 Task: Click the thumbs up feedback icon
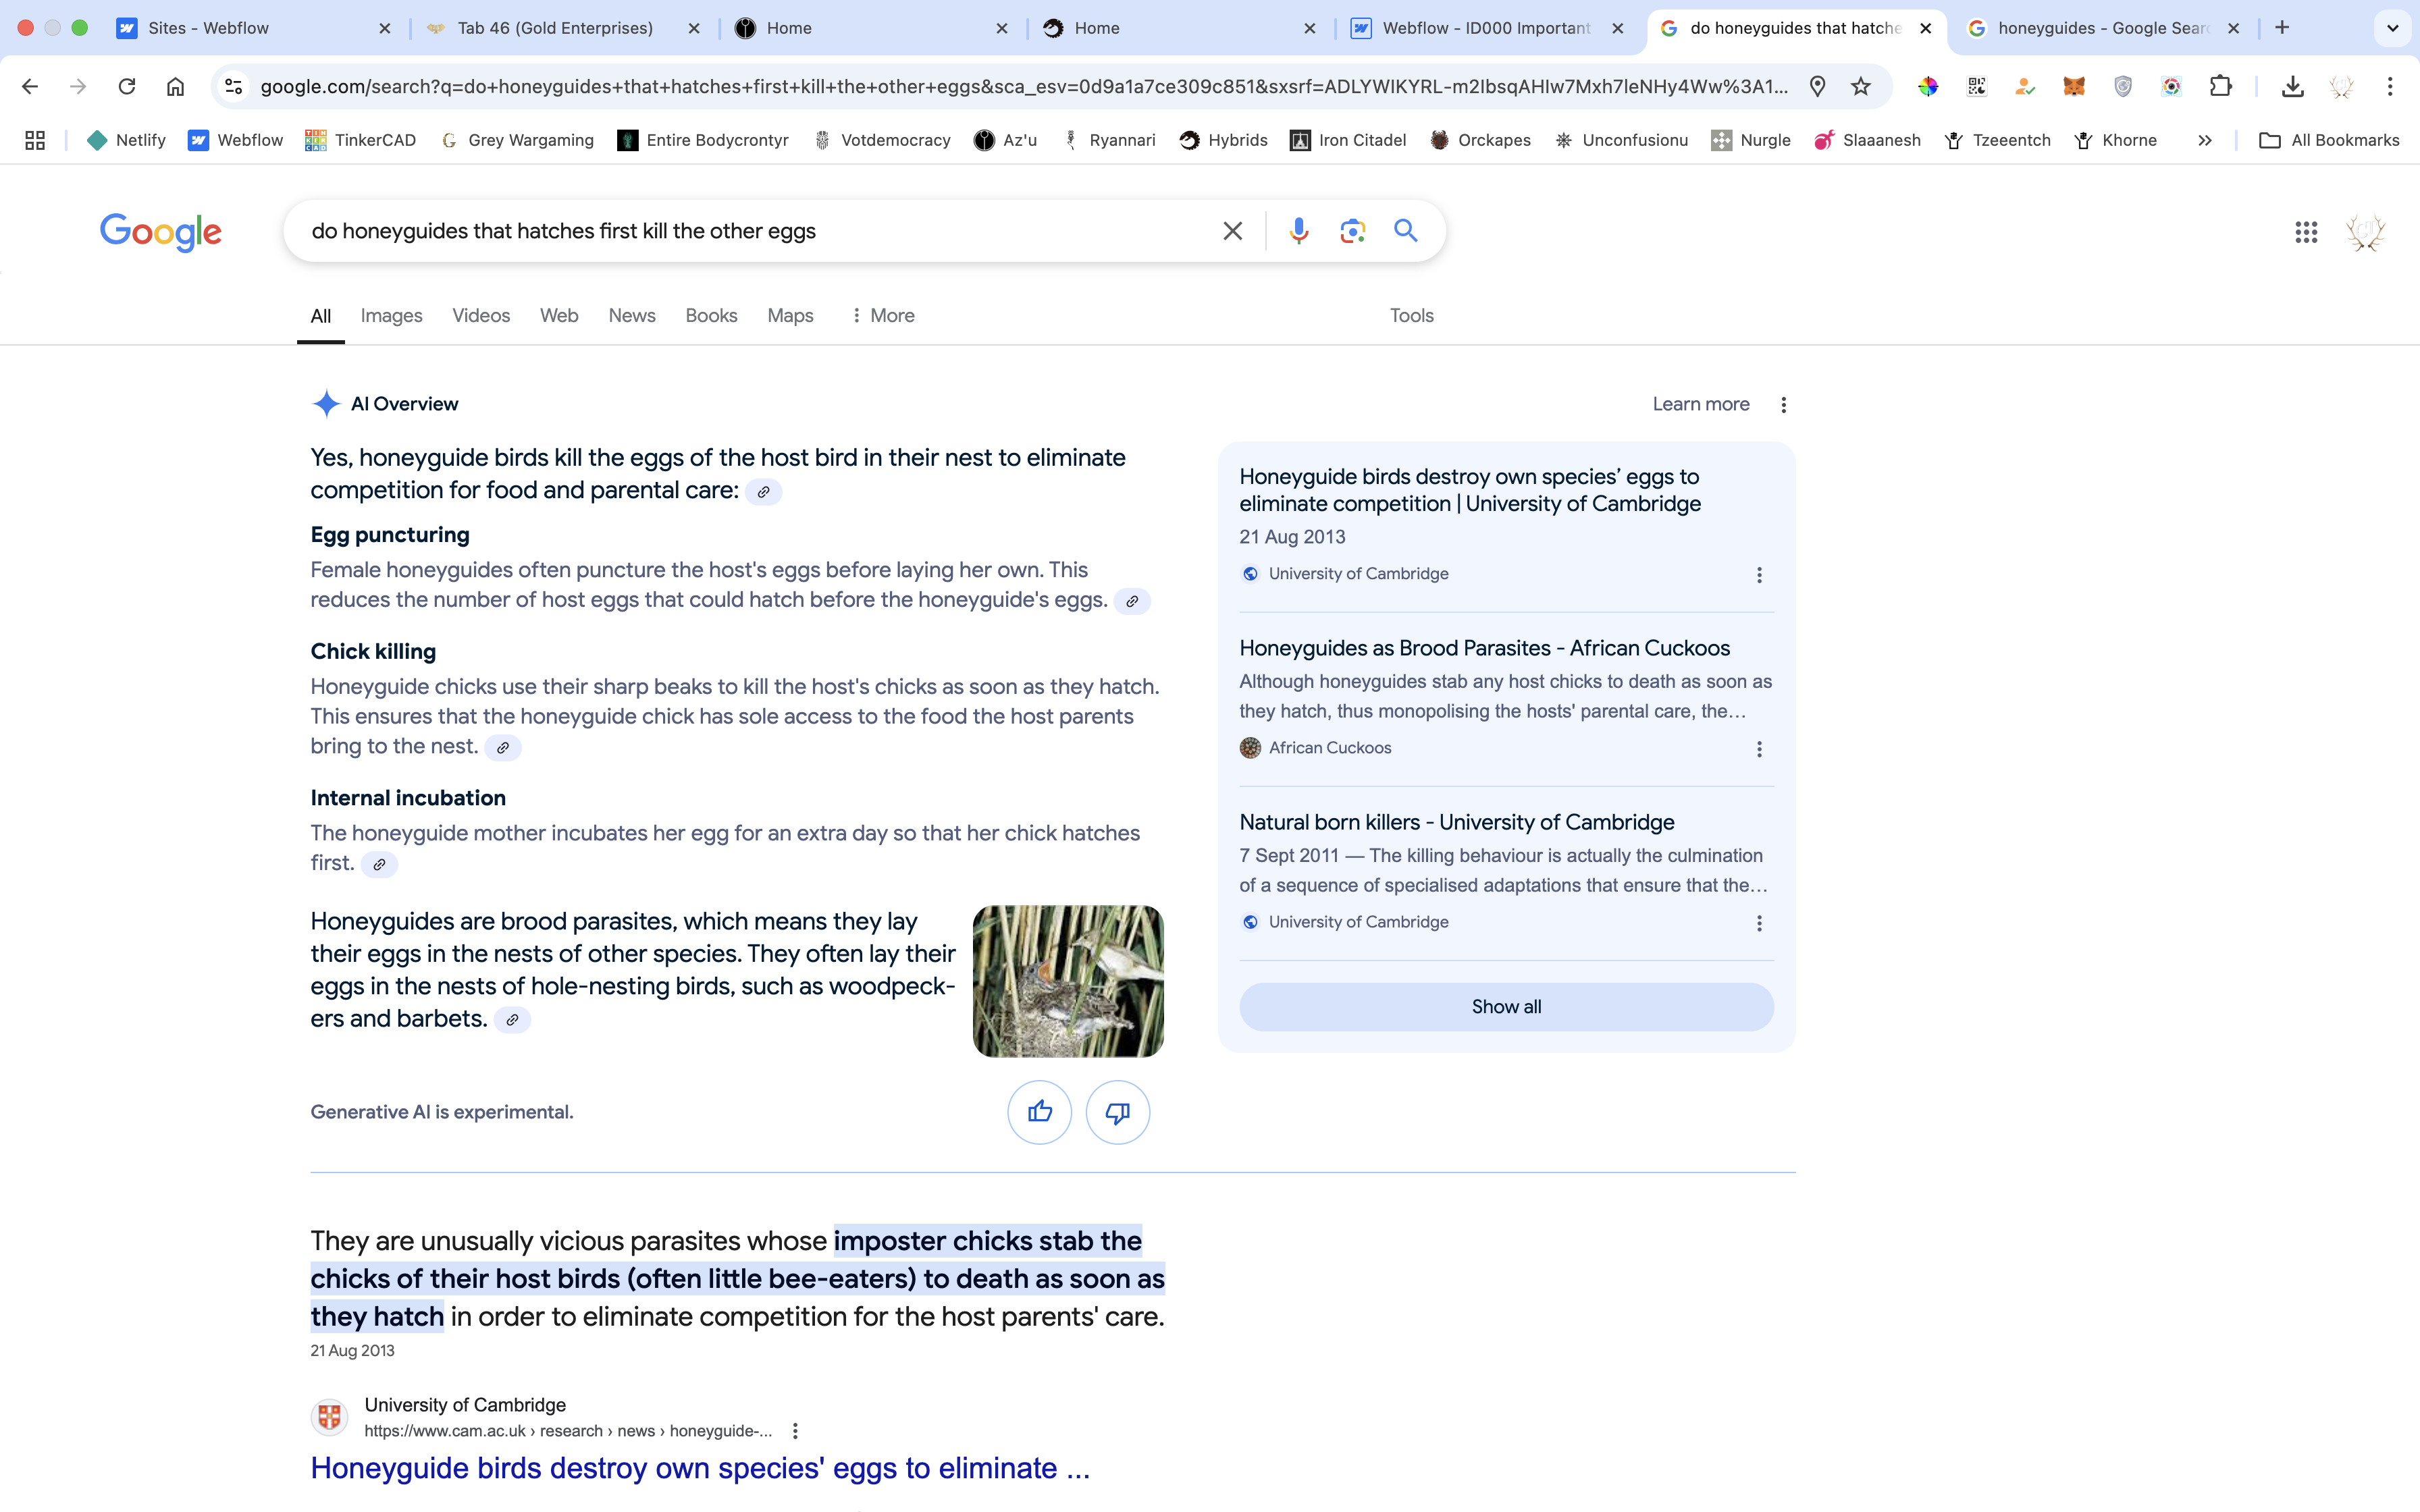click(x=1039, y=1112)
